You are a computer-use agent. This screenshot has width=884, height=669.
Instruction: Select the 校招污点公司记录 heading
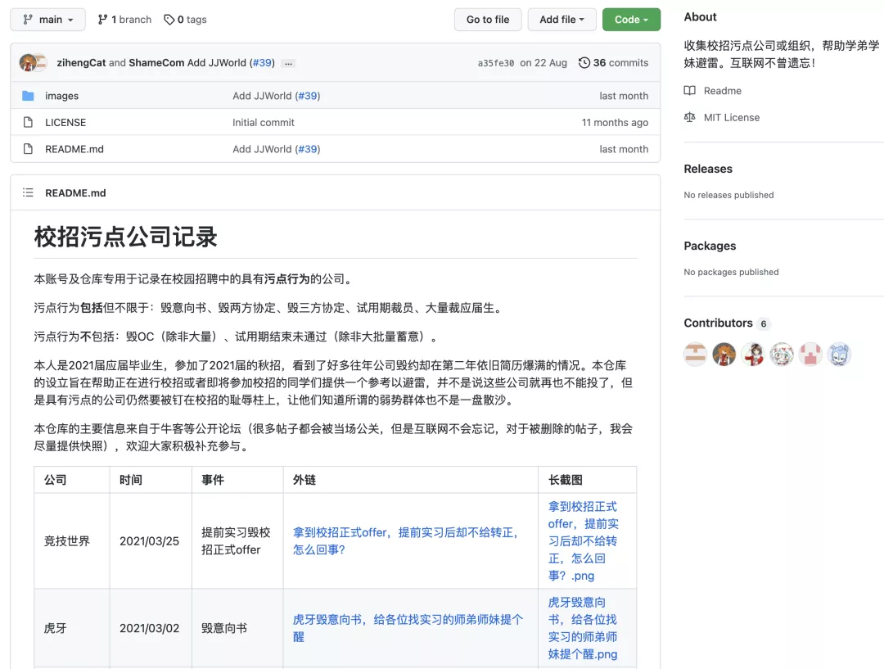click(x=125, y=237)
